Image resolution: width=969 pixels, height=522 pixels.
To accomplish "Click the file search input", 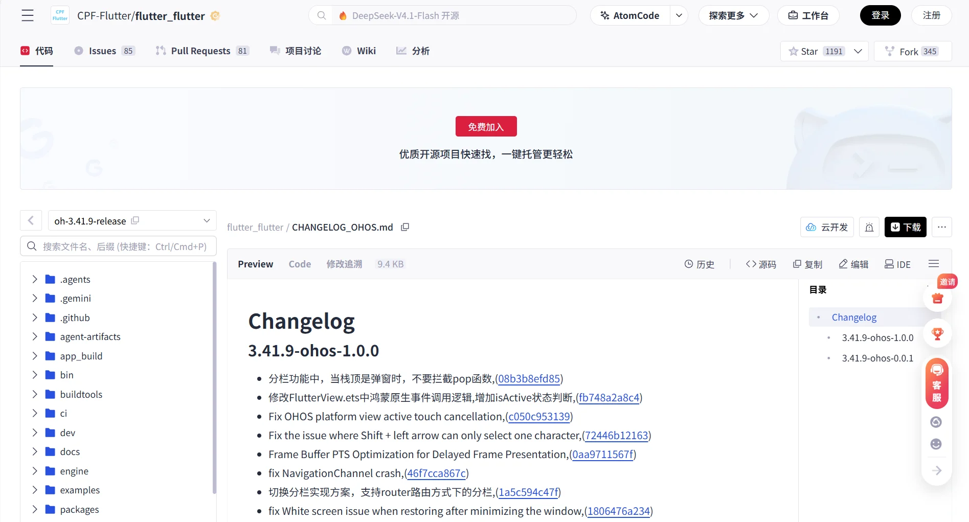I will click(118, 246).
